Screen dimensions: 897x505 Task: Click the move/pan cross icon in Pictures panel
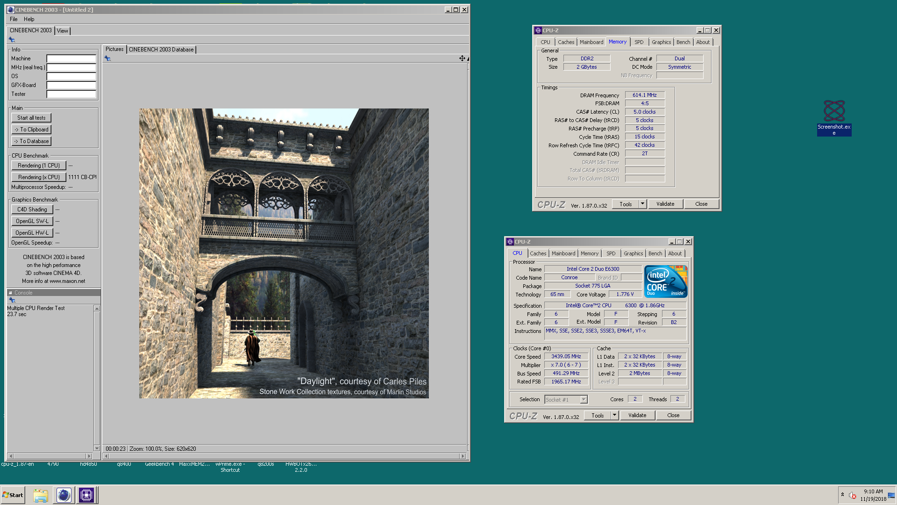coord(462,58)
